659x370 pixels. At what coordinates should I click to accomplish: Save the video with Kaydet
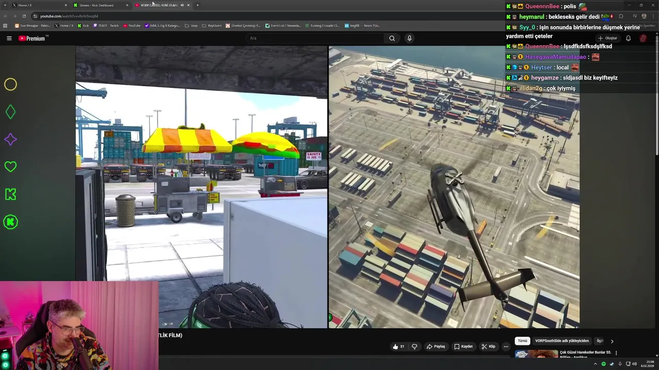pyautogui.click(x=463, y=346)
